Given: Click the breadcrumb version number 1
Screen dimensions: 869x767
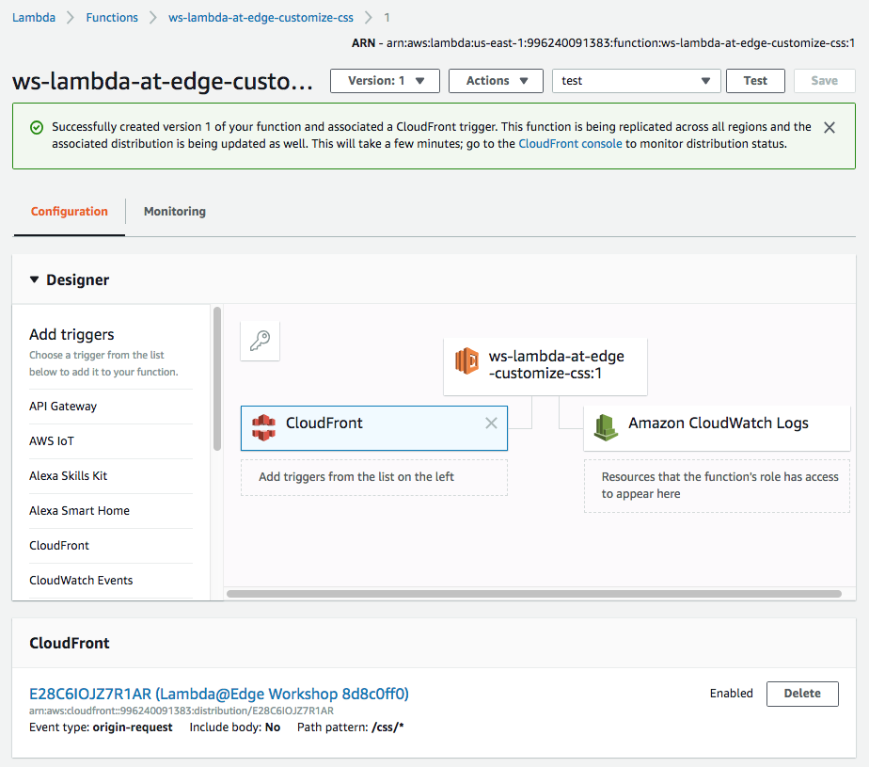Looking at the screenshot, I should (x=387, y=18).
